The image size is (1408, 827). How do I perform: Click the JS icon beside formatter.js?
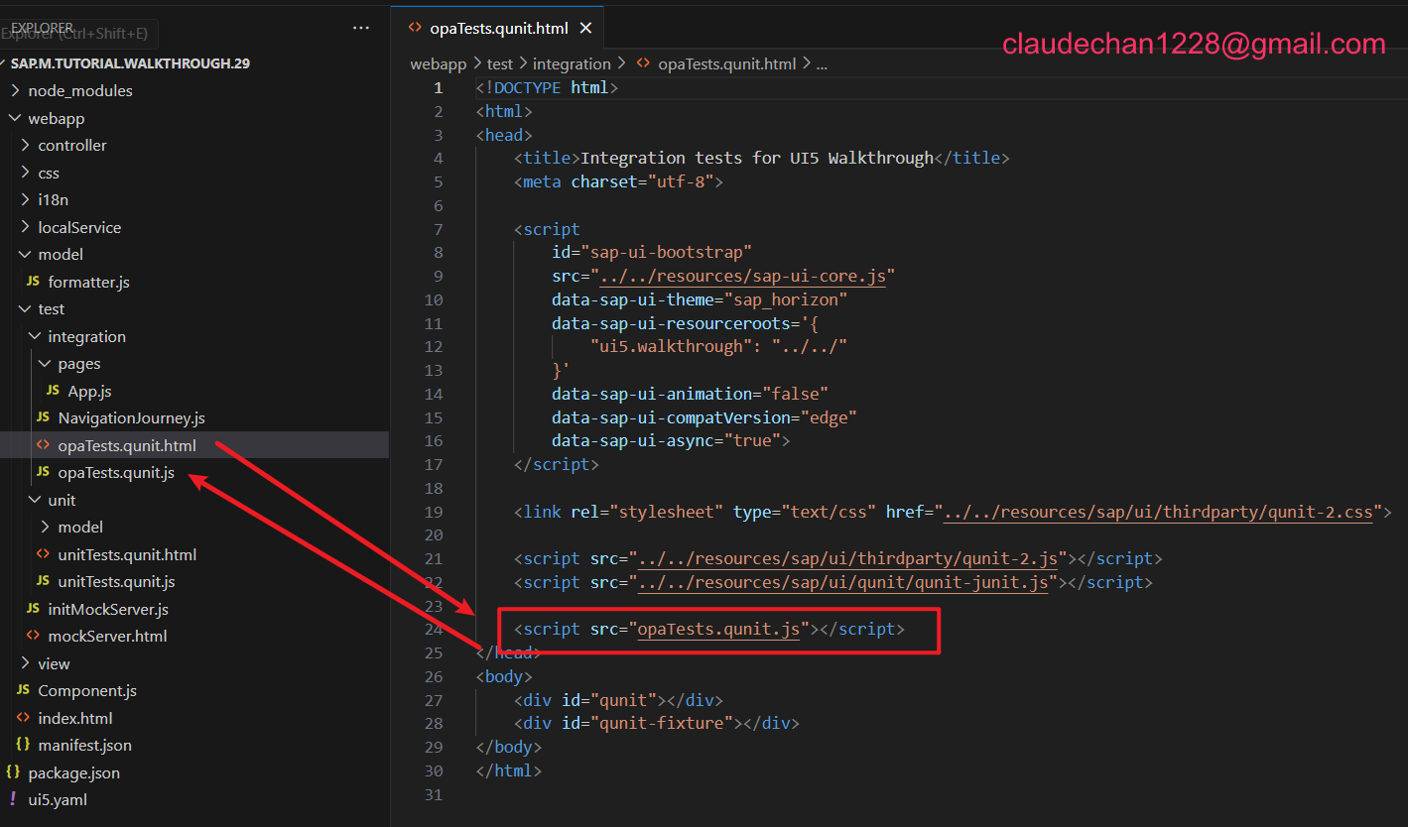pyautogui.click(x=33, y=282)
